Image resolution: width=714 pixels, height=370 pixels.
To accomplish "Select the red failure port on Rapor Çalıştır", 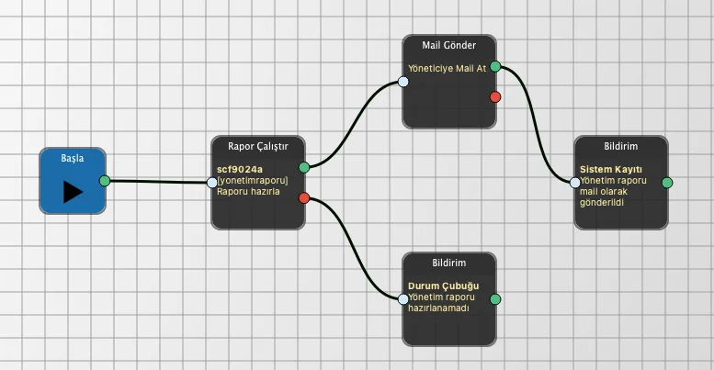I will 304,197.
